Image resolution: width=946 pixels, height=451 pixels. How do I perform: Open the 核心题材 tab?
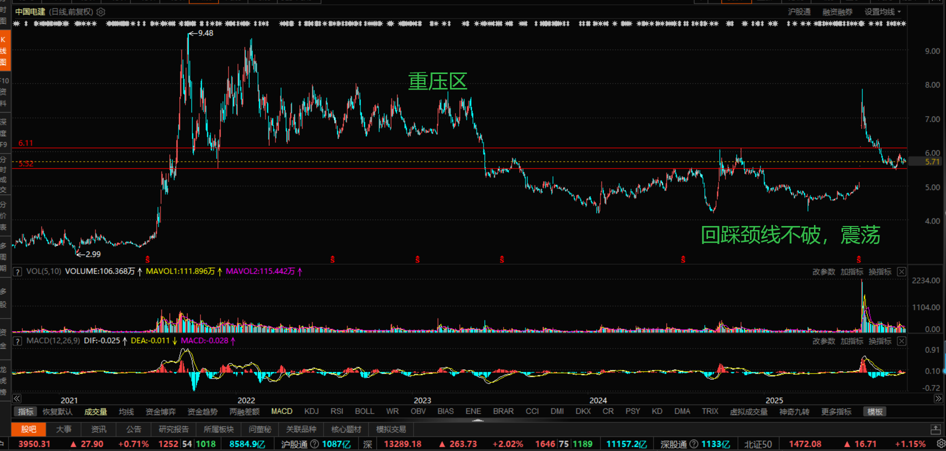(346, 429)
